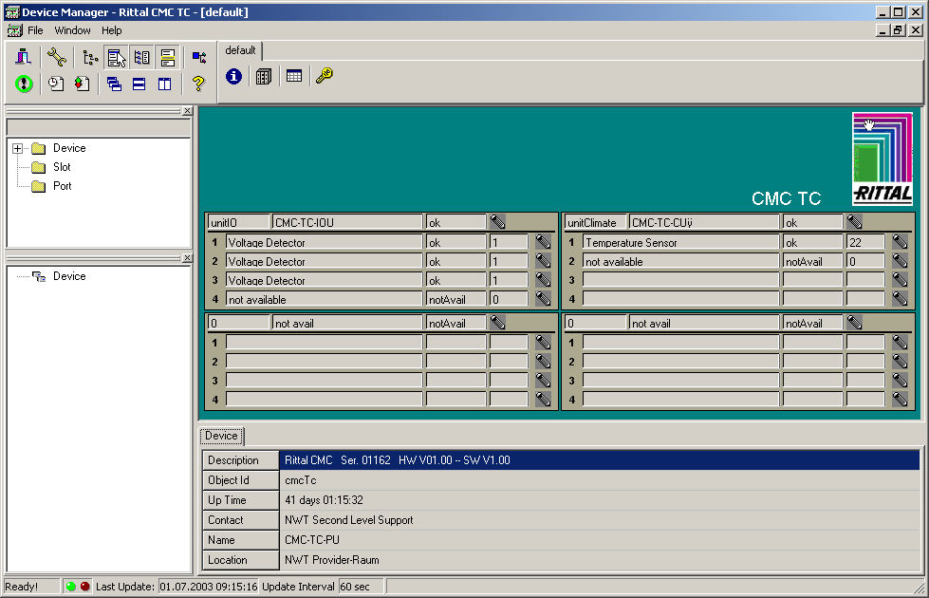The image size is (929, 598).
Task: Click the pencil for Voltage Detector row 1
Action: coord(544,242)
